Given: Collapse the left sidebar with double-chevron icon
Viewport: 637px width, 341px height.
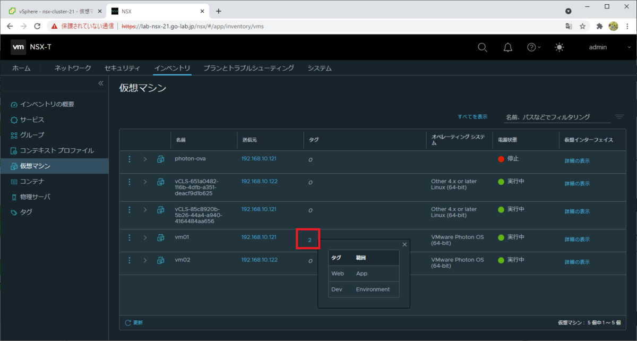Looking at the screenshot, I should (x=101, y=83).
